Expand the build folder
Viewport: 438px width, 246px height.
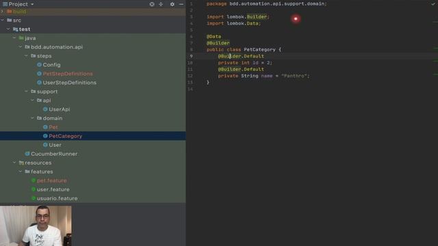point(2,12)
